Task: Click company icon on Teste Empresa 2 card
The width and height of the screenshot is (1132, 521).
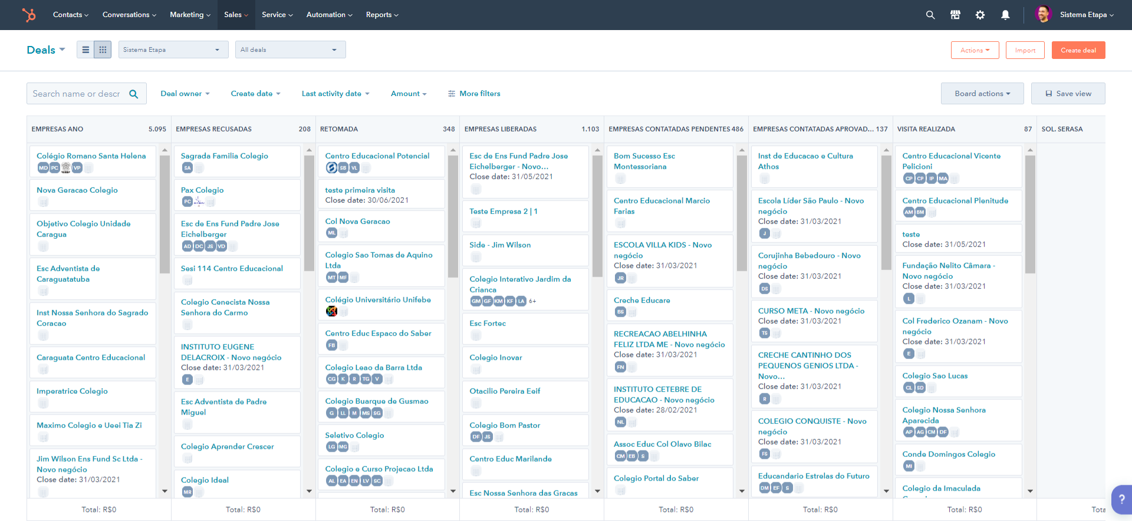Action: 476,223
